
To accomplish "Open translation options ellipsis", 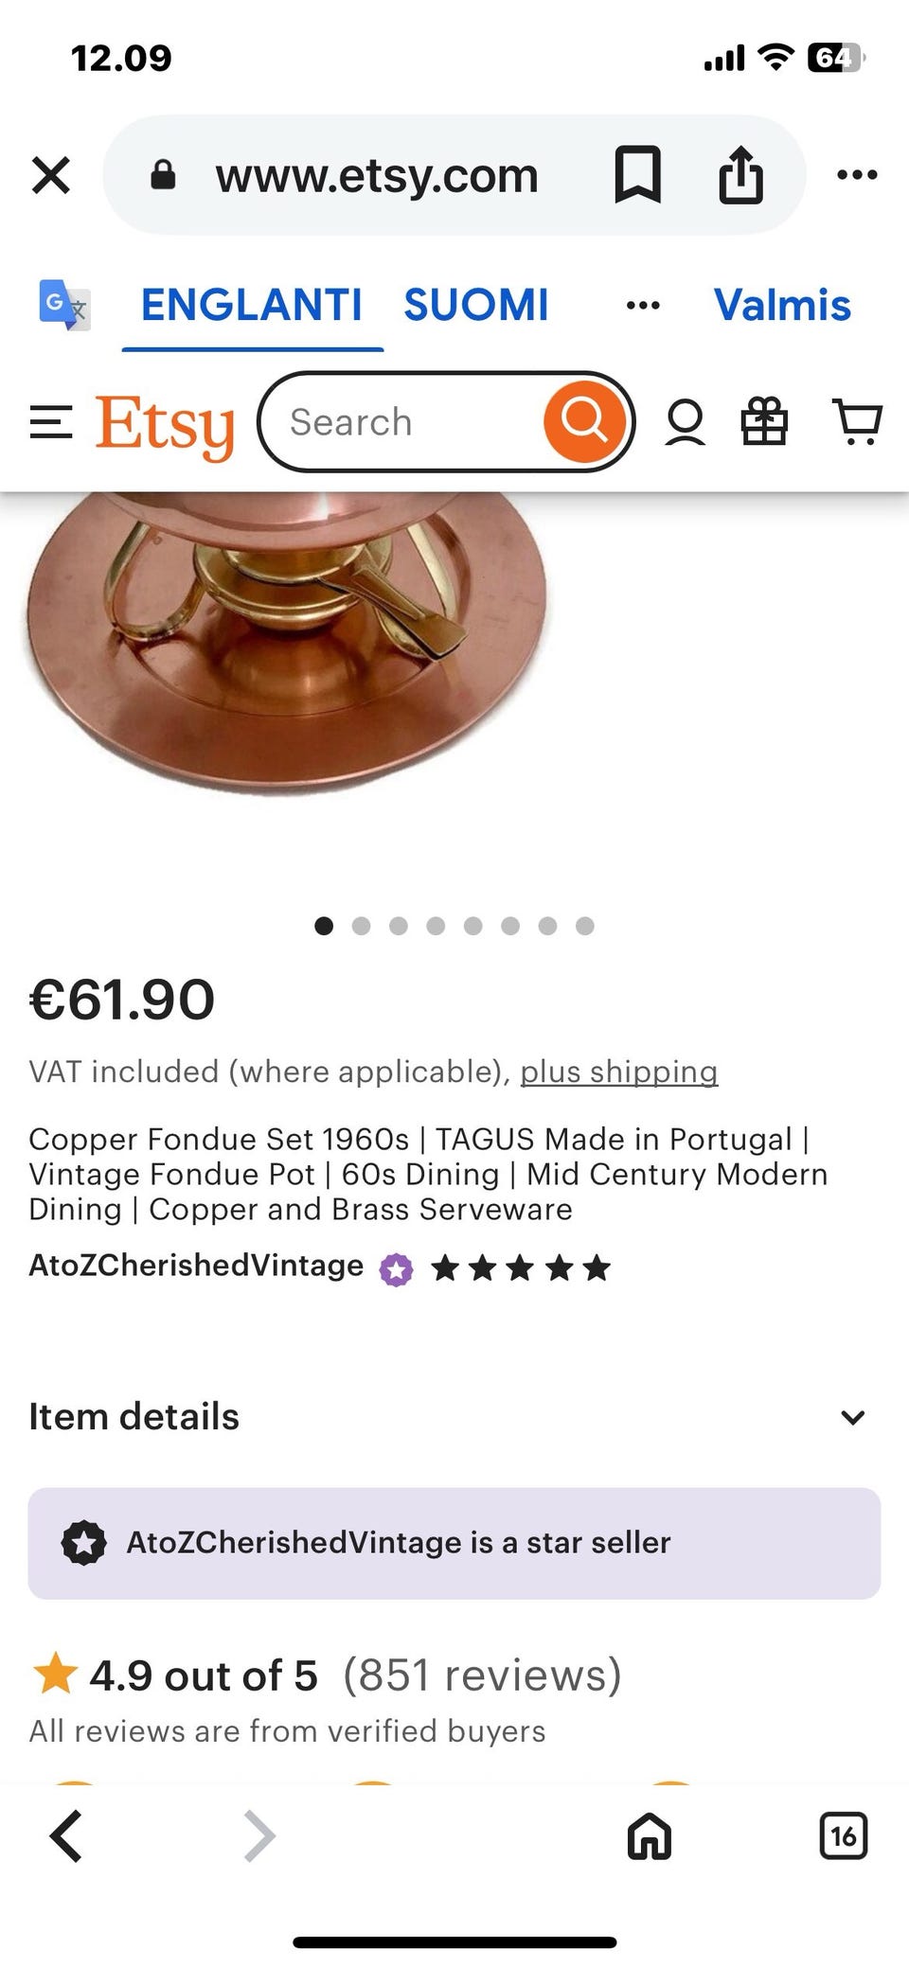I will coord(643,305).
